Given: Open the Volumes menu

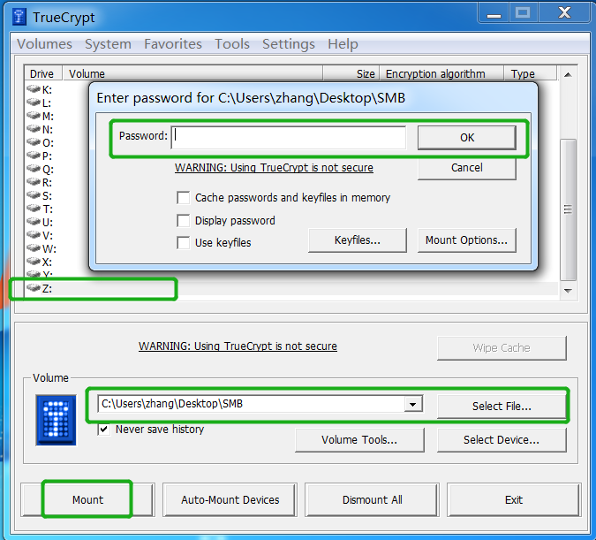Looking at the screenshot, I should 44,44.
